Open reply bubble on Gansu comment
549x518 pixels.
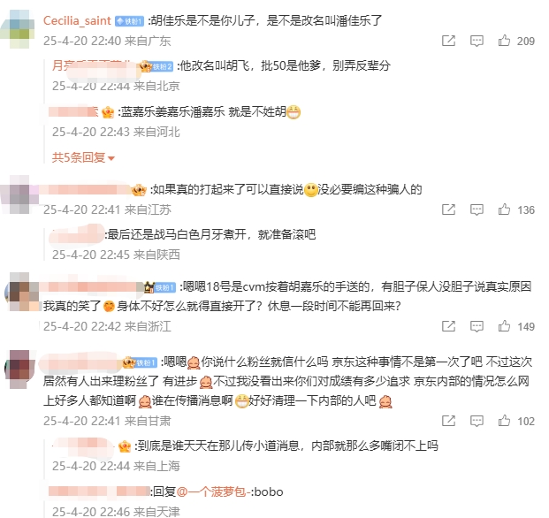477,421
